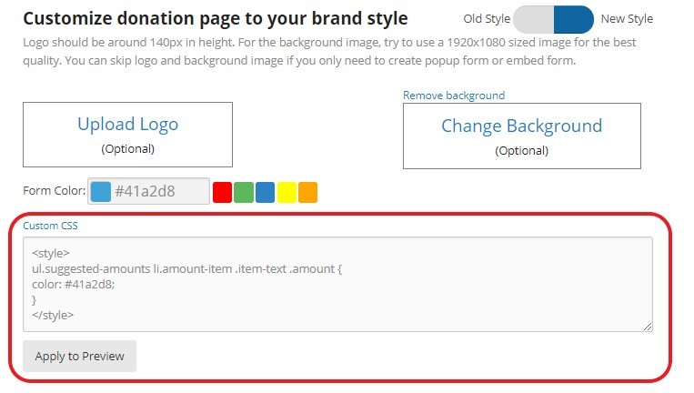Grab the CSS textarea resize handle
Viewport: 694px width, 393px height.
point(648,327)
